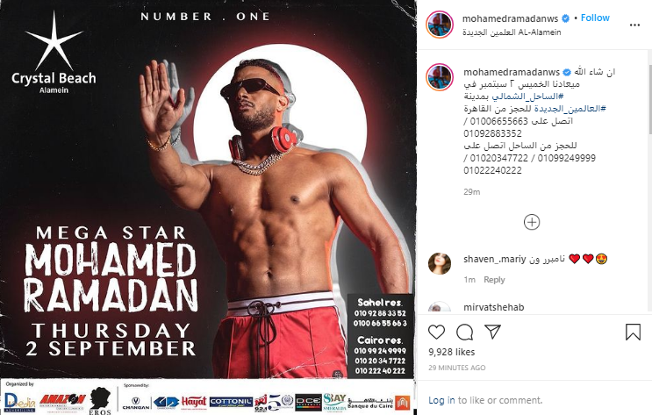Open the الساحل_الشمالي hashtag
Screen dimensions: 652x415
pos(527,96)
